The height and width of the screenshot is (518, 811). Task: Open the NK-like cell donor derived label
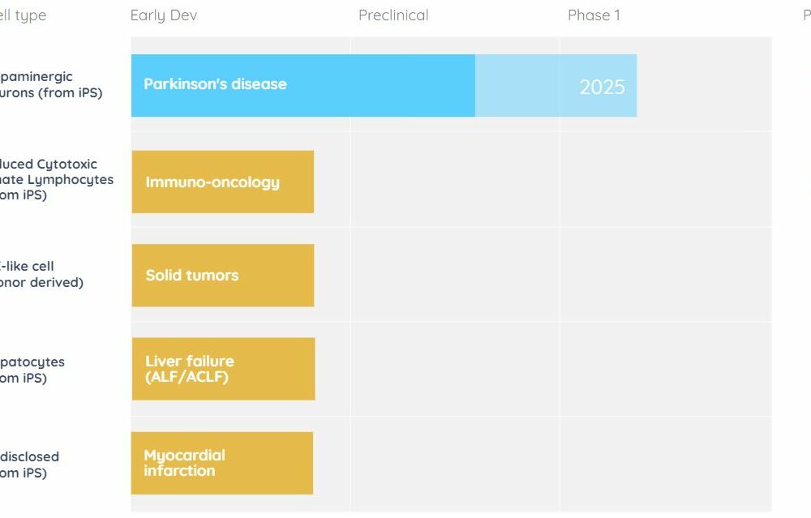pos(41,275)
